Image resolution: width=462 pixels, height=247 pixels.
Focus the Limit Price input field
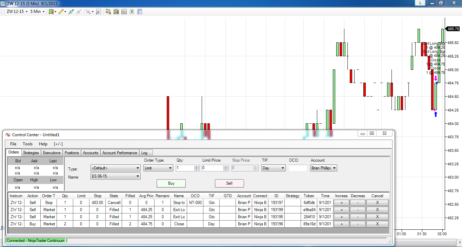point(213,168)
